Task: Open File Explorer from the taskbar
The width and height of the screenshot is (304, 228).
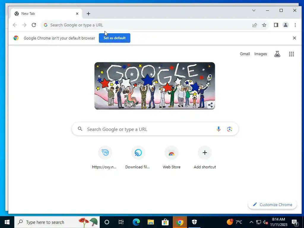Action: tap(151, 222)
